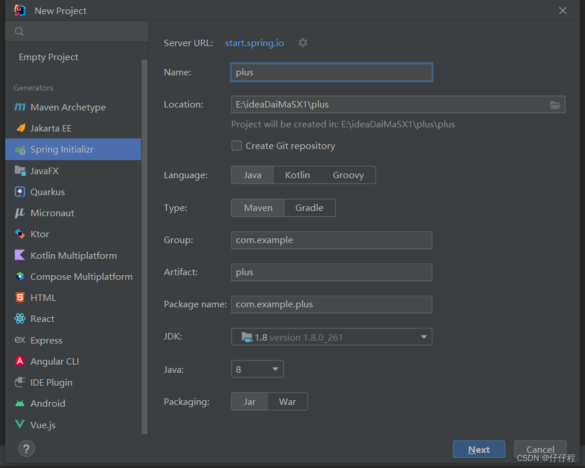Screen dimensions: 585x468
Task: Select Android generator entry
Action: coord(73,404)
